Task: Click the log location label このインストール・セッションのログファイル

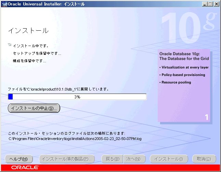Action: click(67, 133)
